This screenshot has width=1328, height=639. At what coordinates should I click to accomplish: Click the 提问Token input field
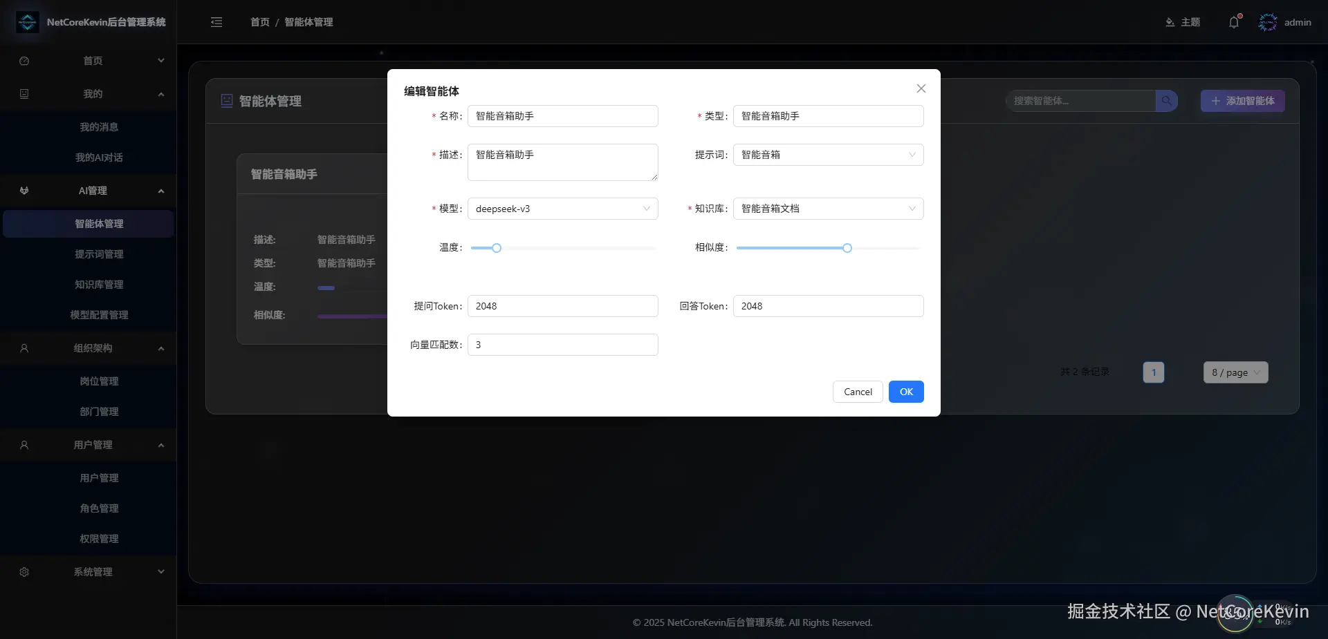tap(562, 306)
